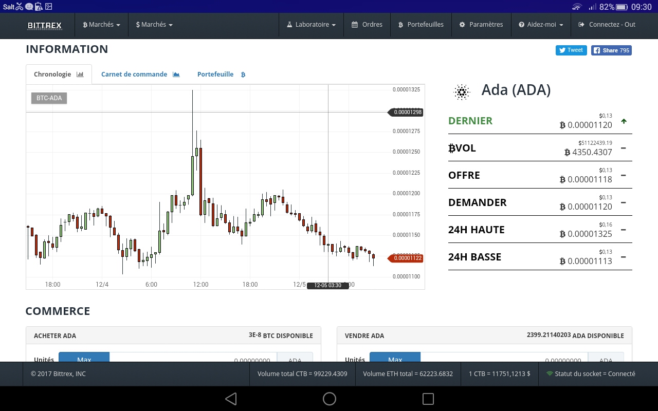Click the 3E-8 BTC DISPONIBLE balance
This screenshot has height=411, width=658.
(281, 335)
